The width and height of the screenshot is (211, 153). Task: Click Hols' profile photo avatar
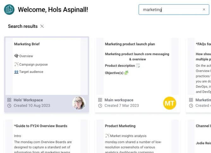point(79,103)
